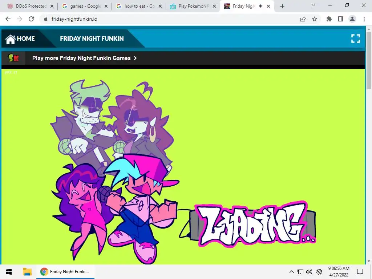
Task: Click chevron after Funkin Games link
Action: tap(135, 58)
